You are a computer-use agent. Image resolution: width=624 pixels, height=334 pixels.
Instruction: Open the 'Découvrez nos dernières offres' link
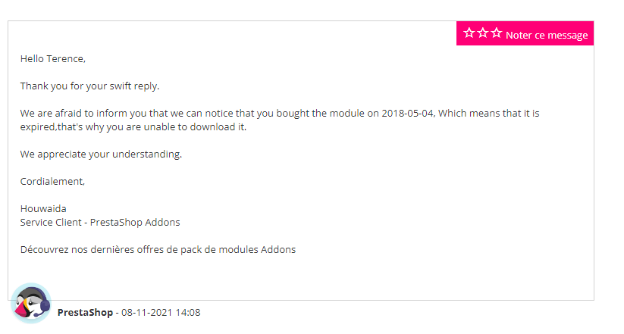[x=158, y=249]
